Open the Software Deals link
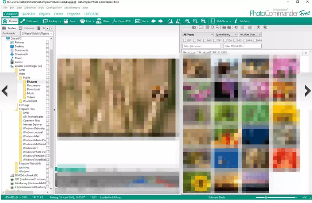 click(x=216, y=198)
